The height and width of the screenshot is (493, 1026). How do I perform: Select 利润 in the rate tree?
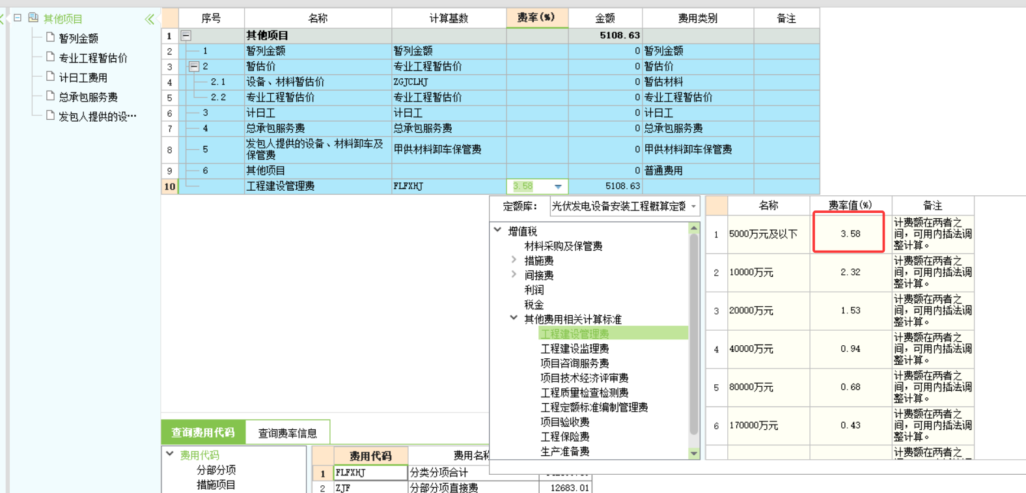(534, 290)
